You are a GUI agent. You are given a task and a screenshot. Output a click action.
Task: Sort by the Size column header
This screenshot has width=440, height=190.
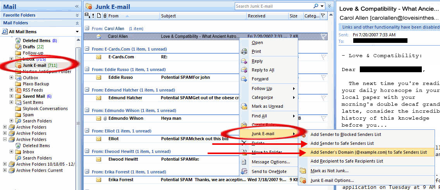(296, 16)
